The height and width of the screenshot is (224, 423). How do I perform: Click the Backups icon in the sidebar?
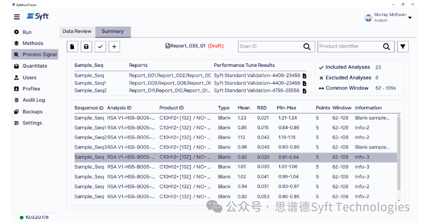coord(16,112)
